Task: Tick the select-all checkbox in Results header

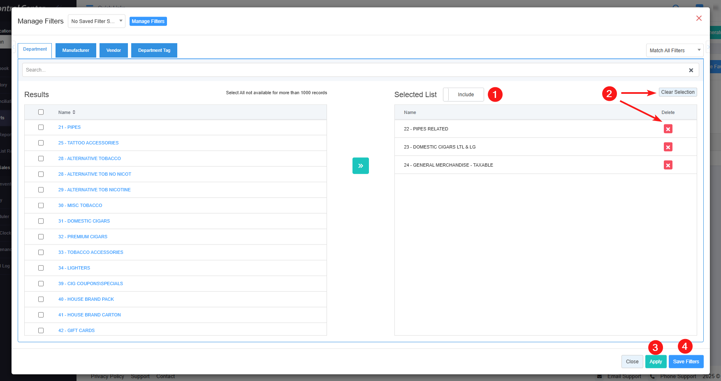Action: click(x=41, y=112)
